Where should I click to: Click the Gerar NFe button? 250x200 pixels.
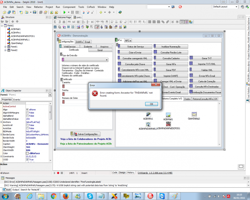pyautogui.click(x=171, y=64)
